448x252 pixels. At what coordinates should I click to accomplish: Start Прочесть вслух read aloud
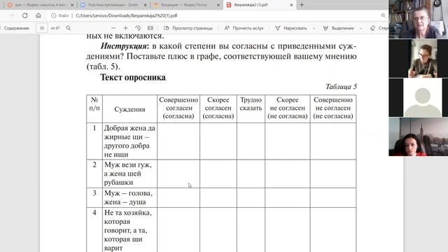point(244,28)
